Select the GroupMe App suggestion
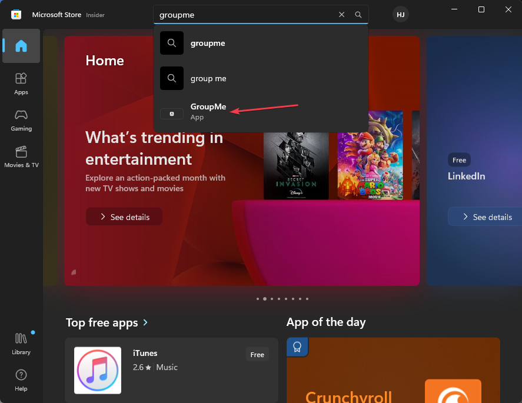The height and width of the screenshot is (403, 522). pos(261,112)
